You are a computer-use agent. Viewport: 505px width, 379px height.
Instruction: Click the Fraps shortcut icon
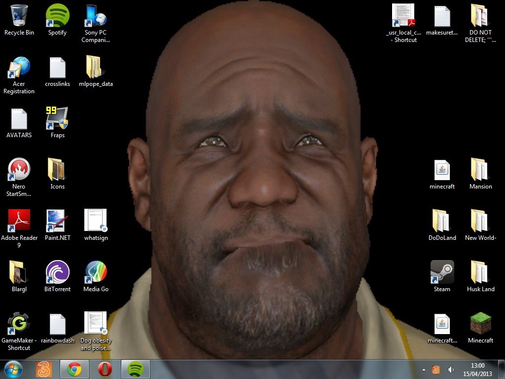(x=57, y=123)
